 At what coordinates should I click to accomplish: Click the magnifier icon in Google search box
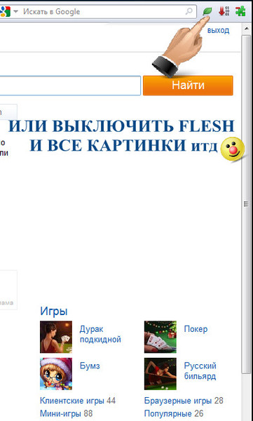point(189,11)
